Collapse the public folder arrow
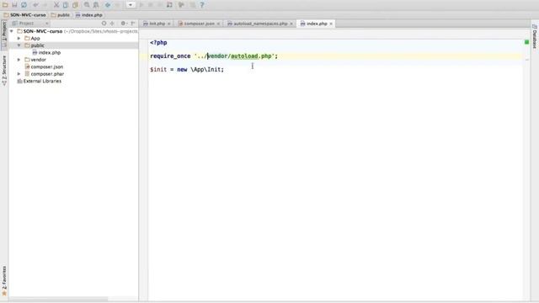Viewport: 539px width, 303px height. click(19, 45)
